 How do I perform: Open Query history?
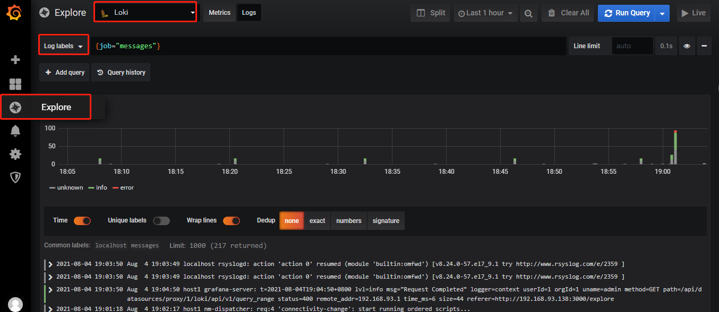[x=121, y=73]
